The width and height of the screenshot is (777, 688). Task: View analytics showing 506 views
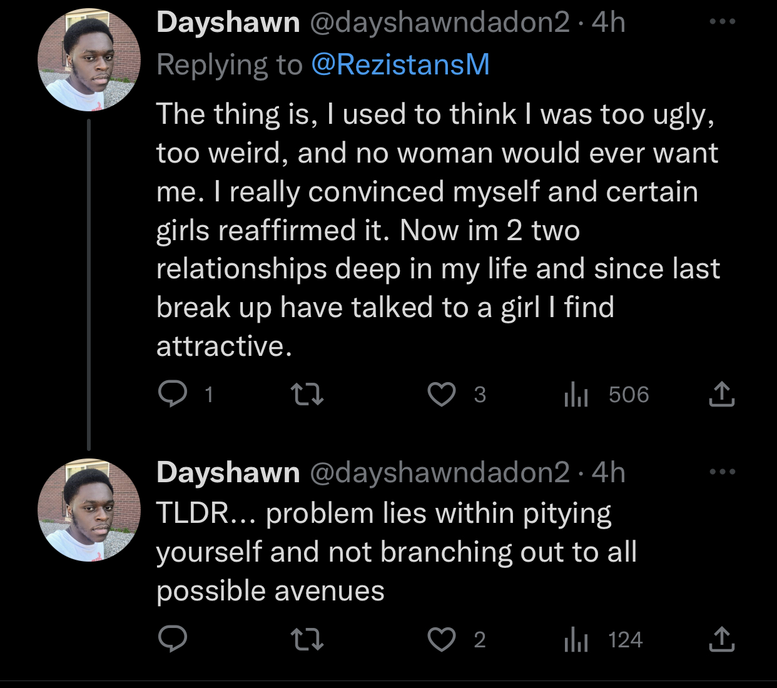coord(606,395)
